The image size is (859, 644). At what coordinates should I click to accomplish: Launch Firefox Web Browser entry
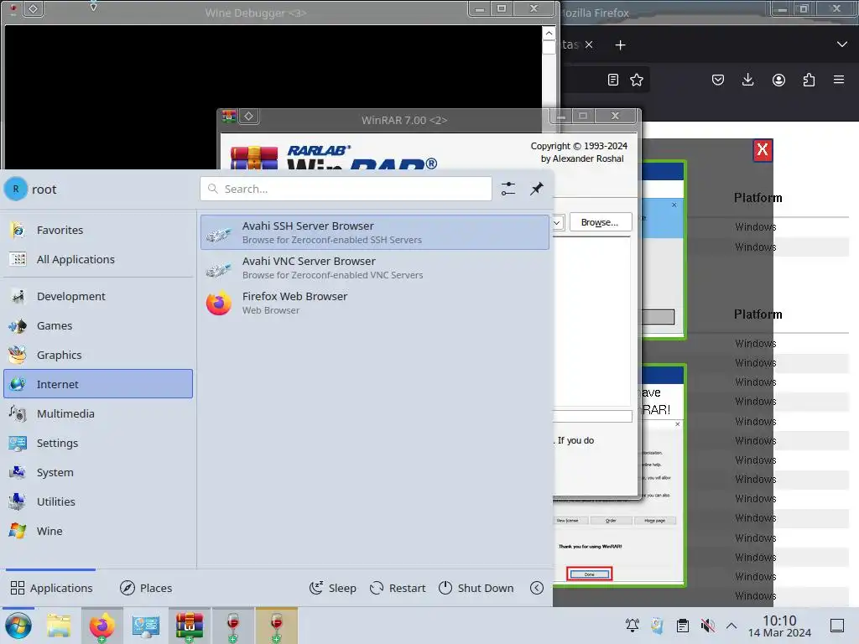coord(375,303)
